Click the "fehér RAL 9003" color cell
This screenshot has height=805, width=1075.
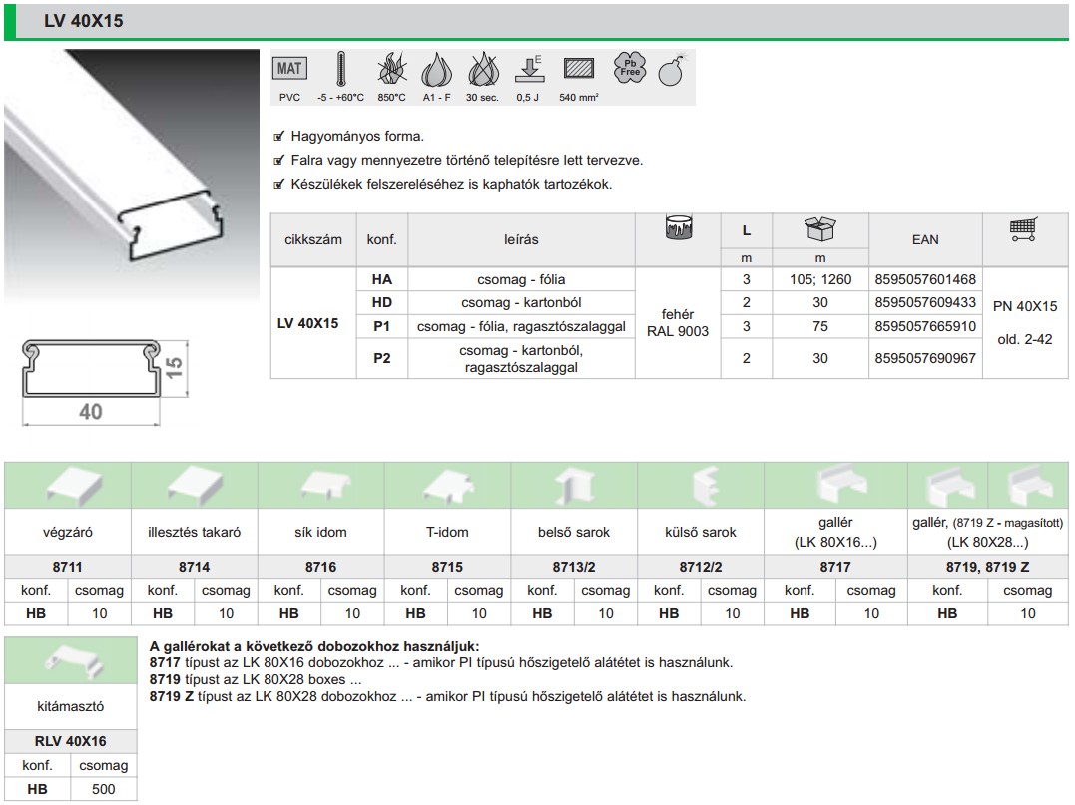(x=678, y=322)
